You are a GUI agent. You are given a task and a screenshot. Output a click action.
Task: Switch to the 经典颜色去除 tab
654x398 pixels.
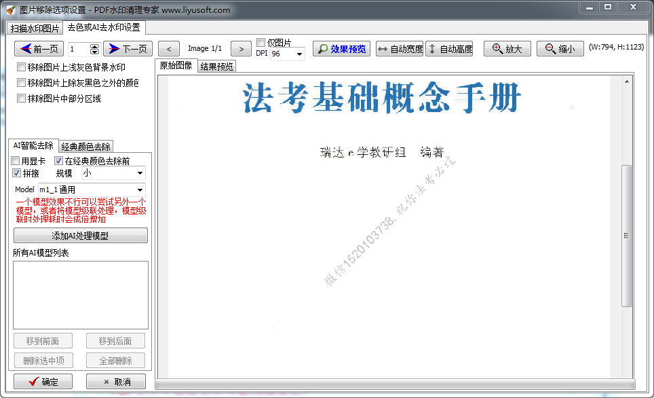pos(85,146)
